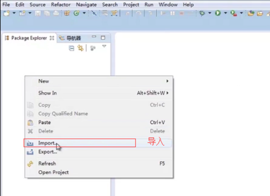Screen dimensions: 270x196
Task: Open the File menu
Action: pyautogui.click(x=6, y=4)
